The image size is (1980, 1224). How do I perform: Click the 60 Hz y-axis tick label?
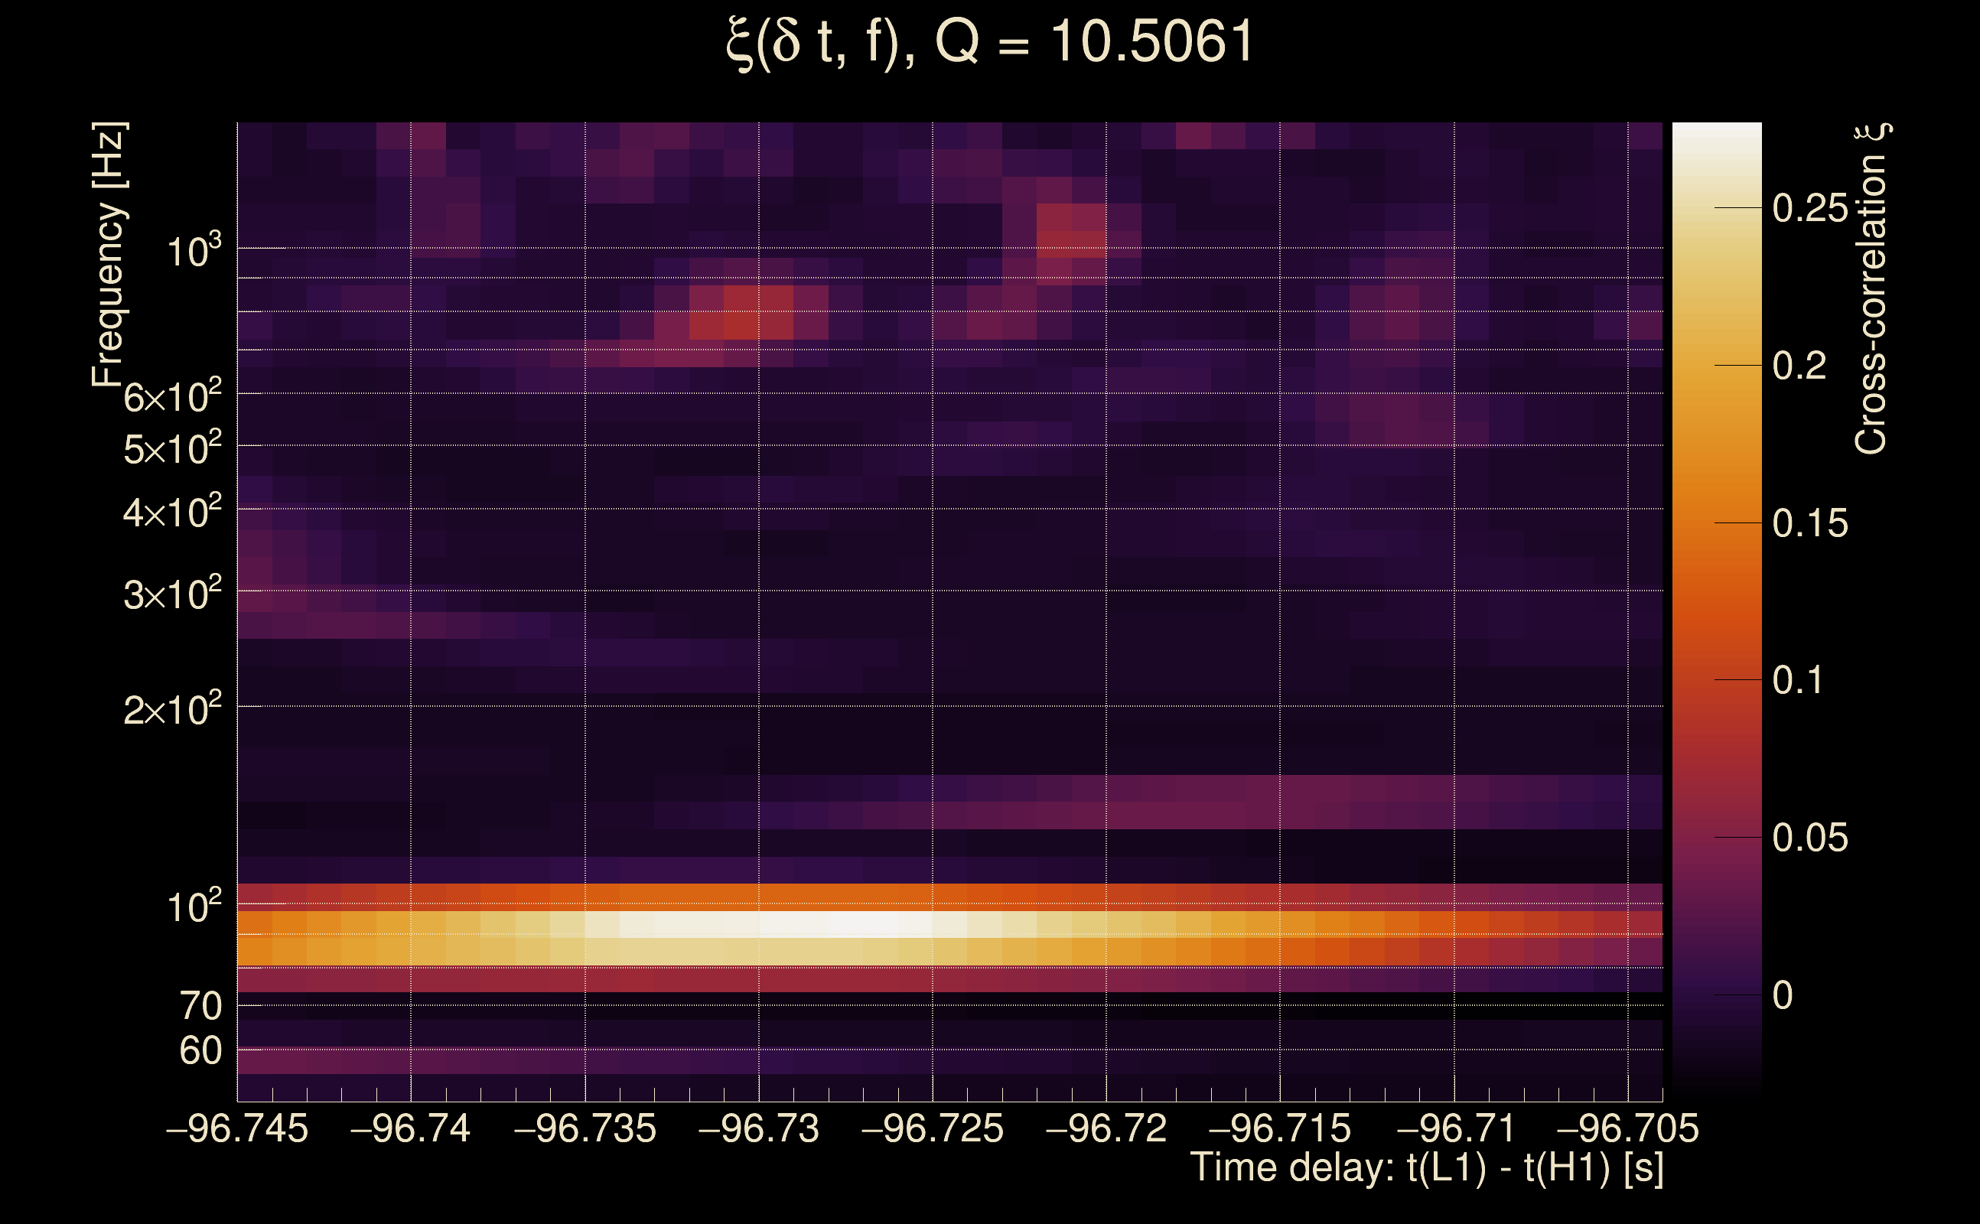[200, 1051]
